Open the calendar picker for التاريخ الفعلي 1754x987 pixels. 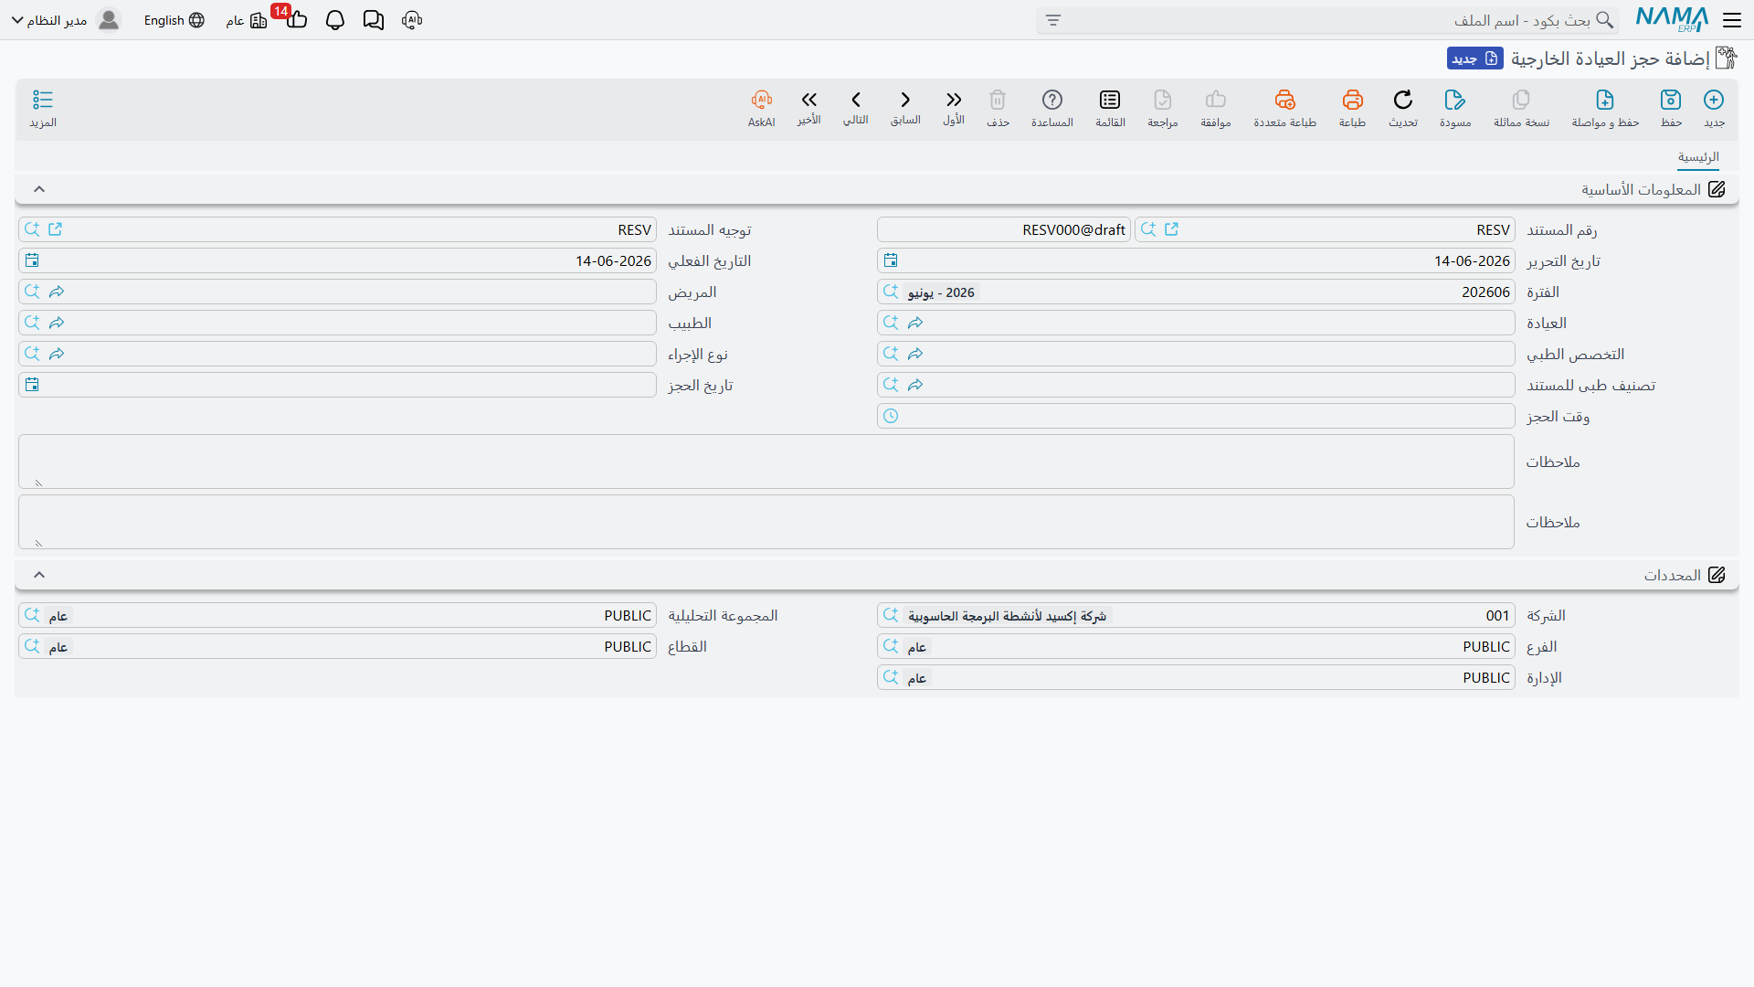(32, 260)
